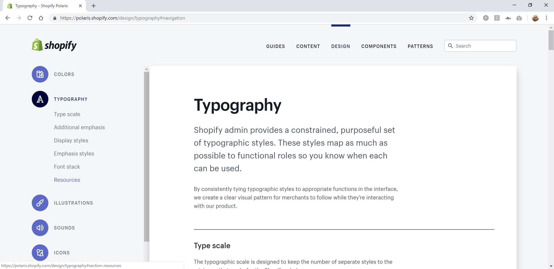This screenshot has width=554, height=269.
Task: Open the Icons sidebar label
Action: click(x=62, y=253)
